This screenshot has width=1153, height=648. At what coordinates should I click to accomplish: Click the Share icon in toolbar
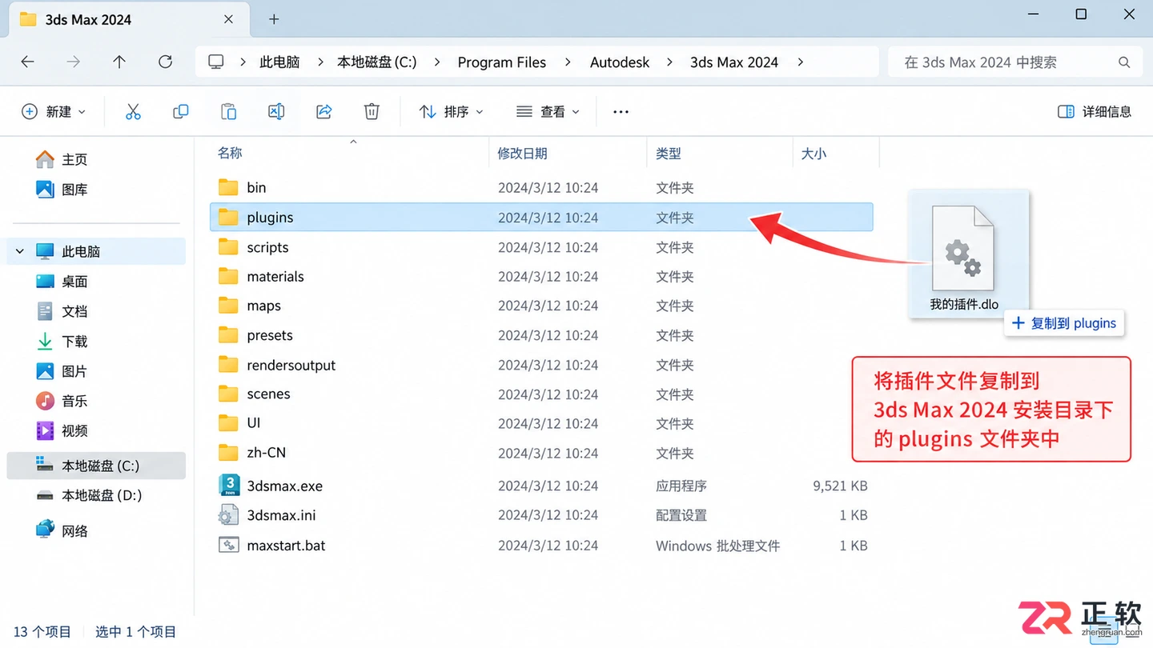tap(323, 112)
